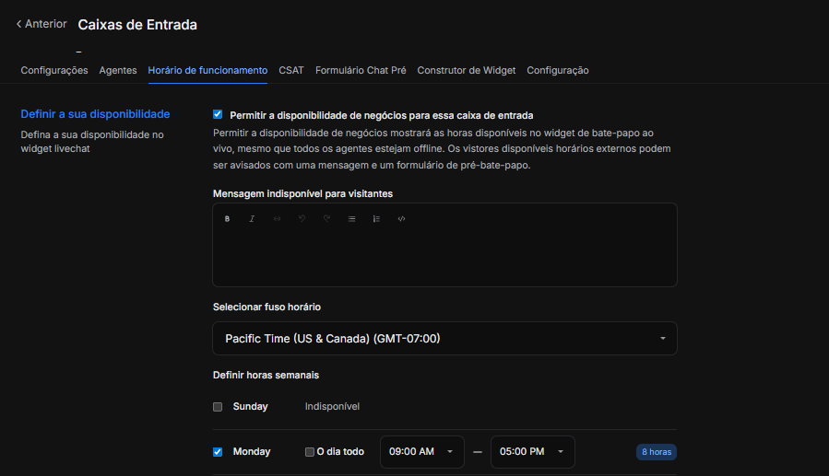Click inside the unavailable message text area
Image resolution: width=829 pixels, height=476 pixels.
coord(444,258)
